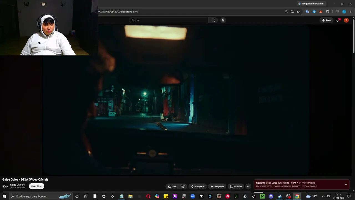Open the Windows notification center
Viewport: 355px width, 200px height.
coord(349,196)
